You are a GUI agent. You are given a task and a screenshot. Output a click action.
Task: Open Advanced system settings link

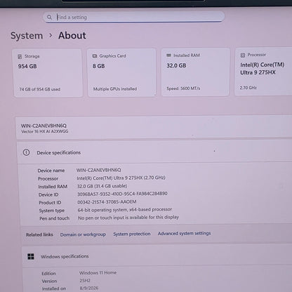tap(184, 233)
